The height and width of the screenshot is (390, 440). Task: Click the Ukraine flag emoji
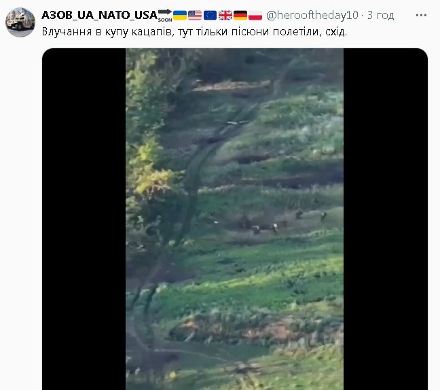pos(180,15)
